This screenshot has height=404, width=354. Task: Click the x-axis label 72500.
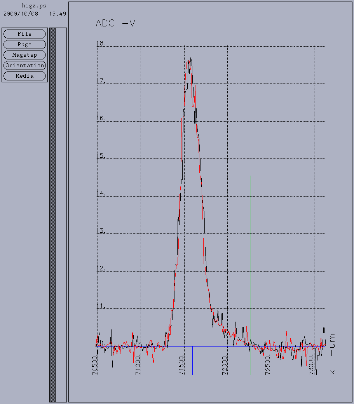pos(268,365)
